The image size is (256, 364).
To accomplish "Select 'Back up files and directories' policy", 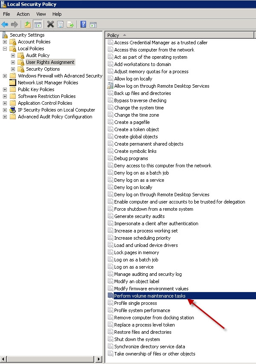I will point(142,93).
